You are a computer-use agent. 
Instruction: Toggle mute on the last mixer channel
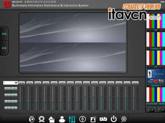(135, 83)
